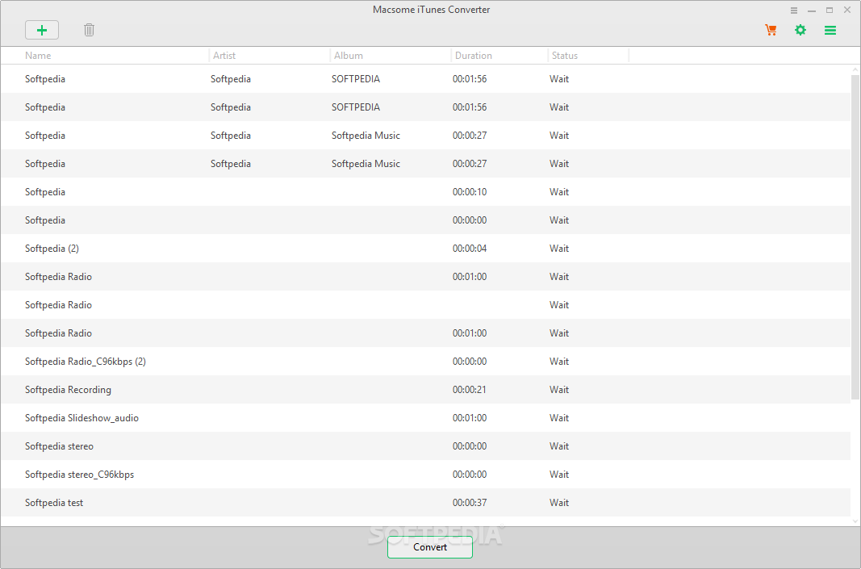This screenshot has height=569, width=861.
Task: Click the trash can delete icon
Action: click(x=89, y=30)
